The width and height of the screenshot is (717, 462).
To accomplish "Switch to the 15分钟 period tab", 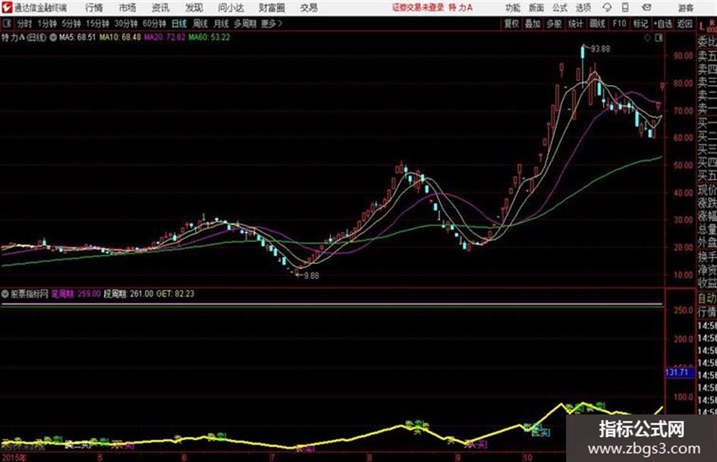I will pyautogui.click(x=98, y=24).
